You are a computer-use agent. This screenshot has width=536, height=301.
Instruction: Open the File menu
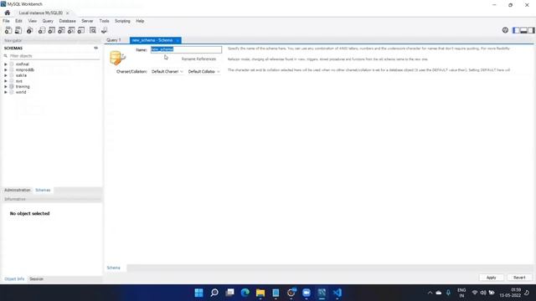[x=6, y=21]
